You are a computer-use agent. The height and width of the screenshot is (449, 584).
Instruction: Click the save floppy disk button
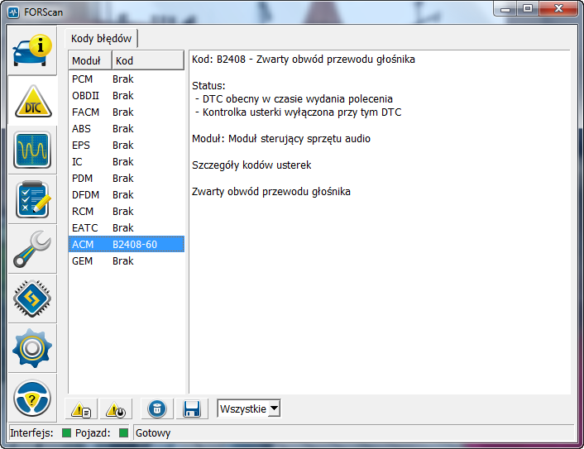[x=192, y=409]
